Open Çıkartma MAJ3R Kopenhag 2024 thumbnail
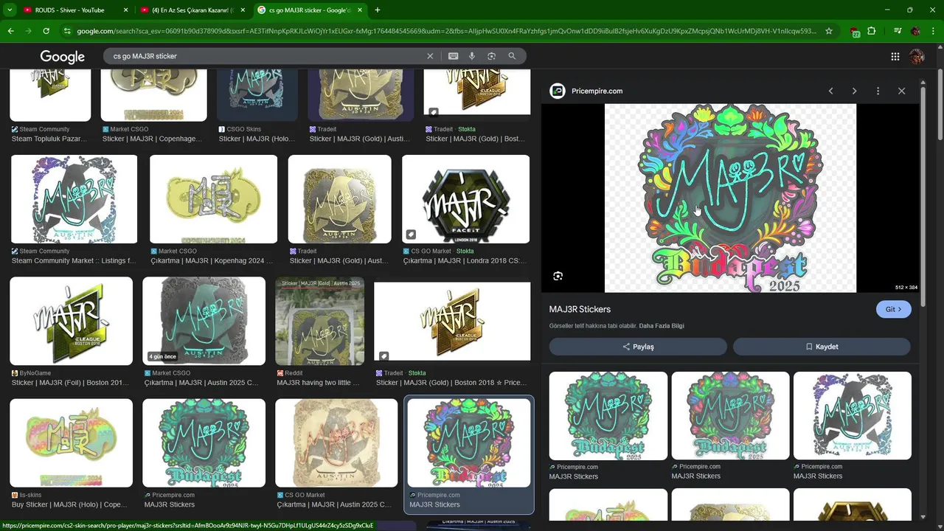This screenshot has height=531, width=944. pos(213,199)
